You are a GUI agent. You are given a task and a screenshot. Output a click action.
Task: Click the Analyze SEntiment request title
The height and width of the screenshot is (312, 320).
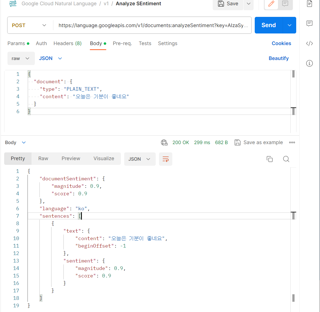138,4
